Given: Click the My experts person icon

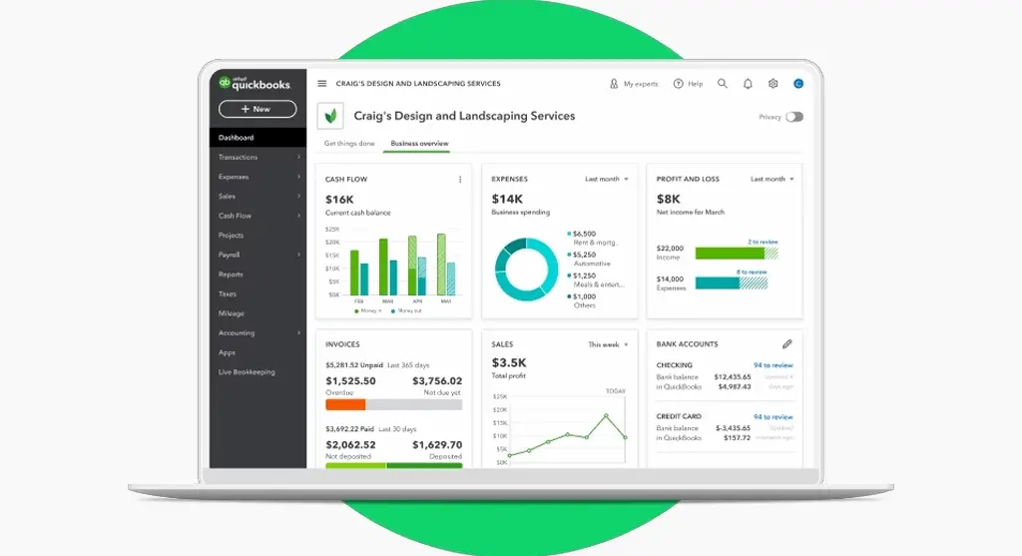Looking at the screenshot, I should click(x=614, y=84).
